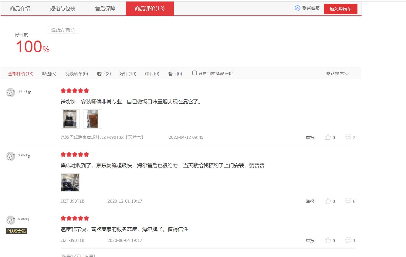Click the 联系客服 chat icon
The height and width of the screenshot is (257, 406).
(x=297, y=8)
